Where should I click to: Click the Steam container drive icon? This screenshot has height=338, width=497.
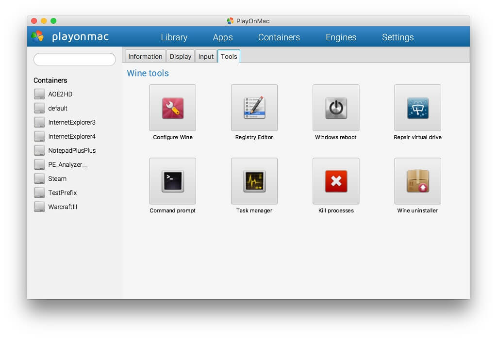pos(39,178)
